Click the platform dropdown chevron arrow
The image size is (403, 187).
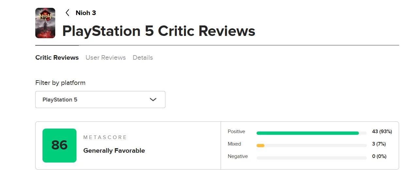tap(153, 100)
